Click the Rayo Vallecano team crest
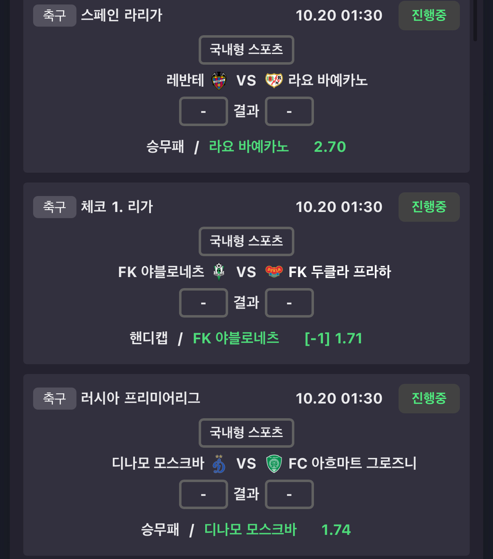493x559 pixels. point(274,81)
